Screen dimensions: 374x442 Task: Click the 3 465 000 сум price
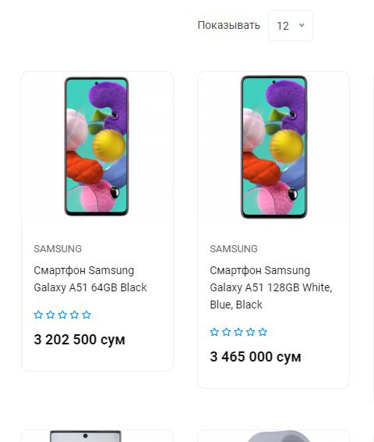tap(256, 357)
